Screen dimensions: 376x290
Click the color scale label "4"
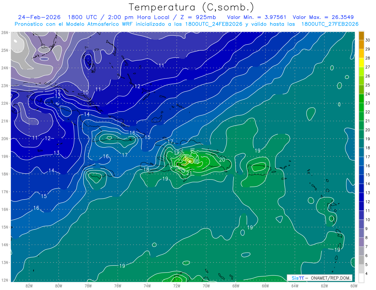[367, 273]
